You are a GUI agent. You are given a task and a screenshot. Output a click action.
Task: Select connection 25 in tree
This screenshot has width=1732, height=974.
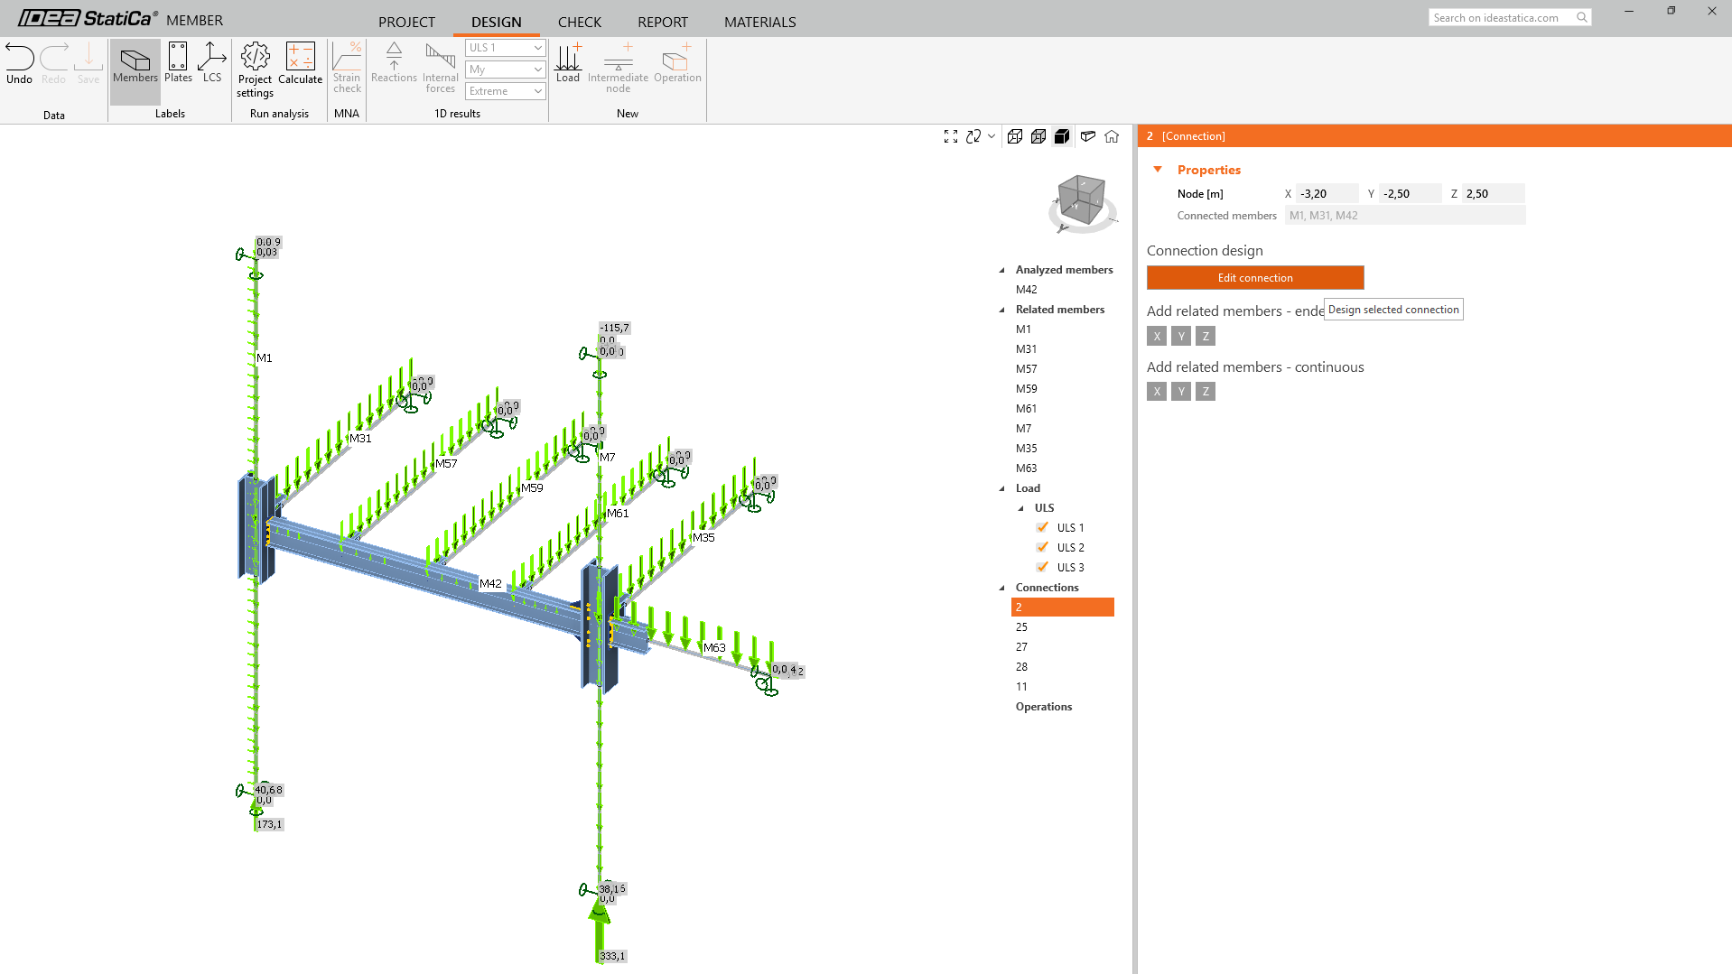(1021, 627)
